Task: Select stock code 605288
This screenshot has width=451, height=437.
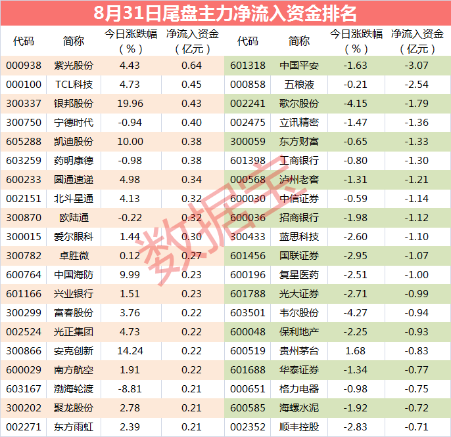Action: point(24,142)
